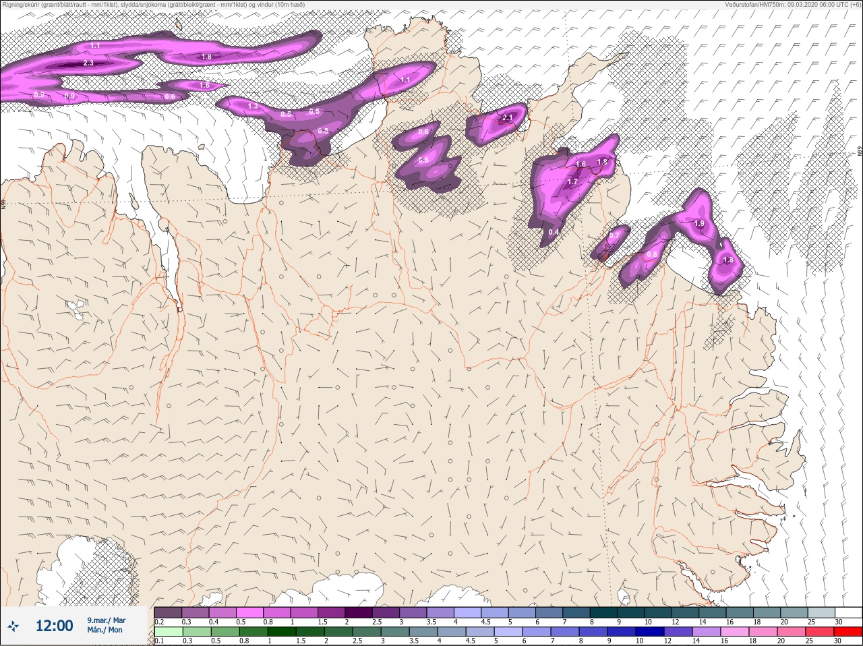The width and height of the screenshot is (863, 646).
Task: Click the 2.1 precipitation value on the map
Action: [x=508, y=117]
